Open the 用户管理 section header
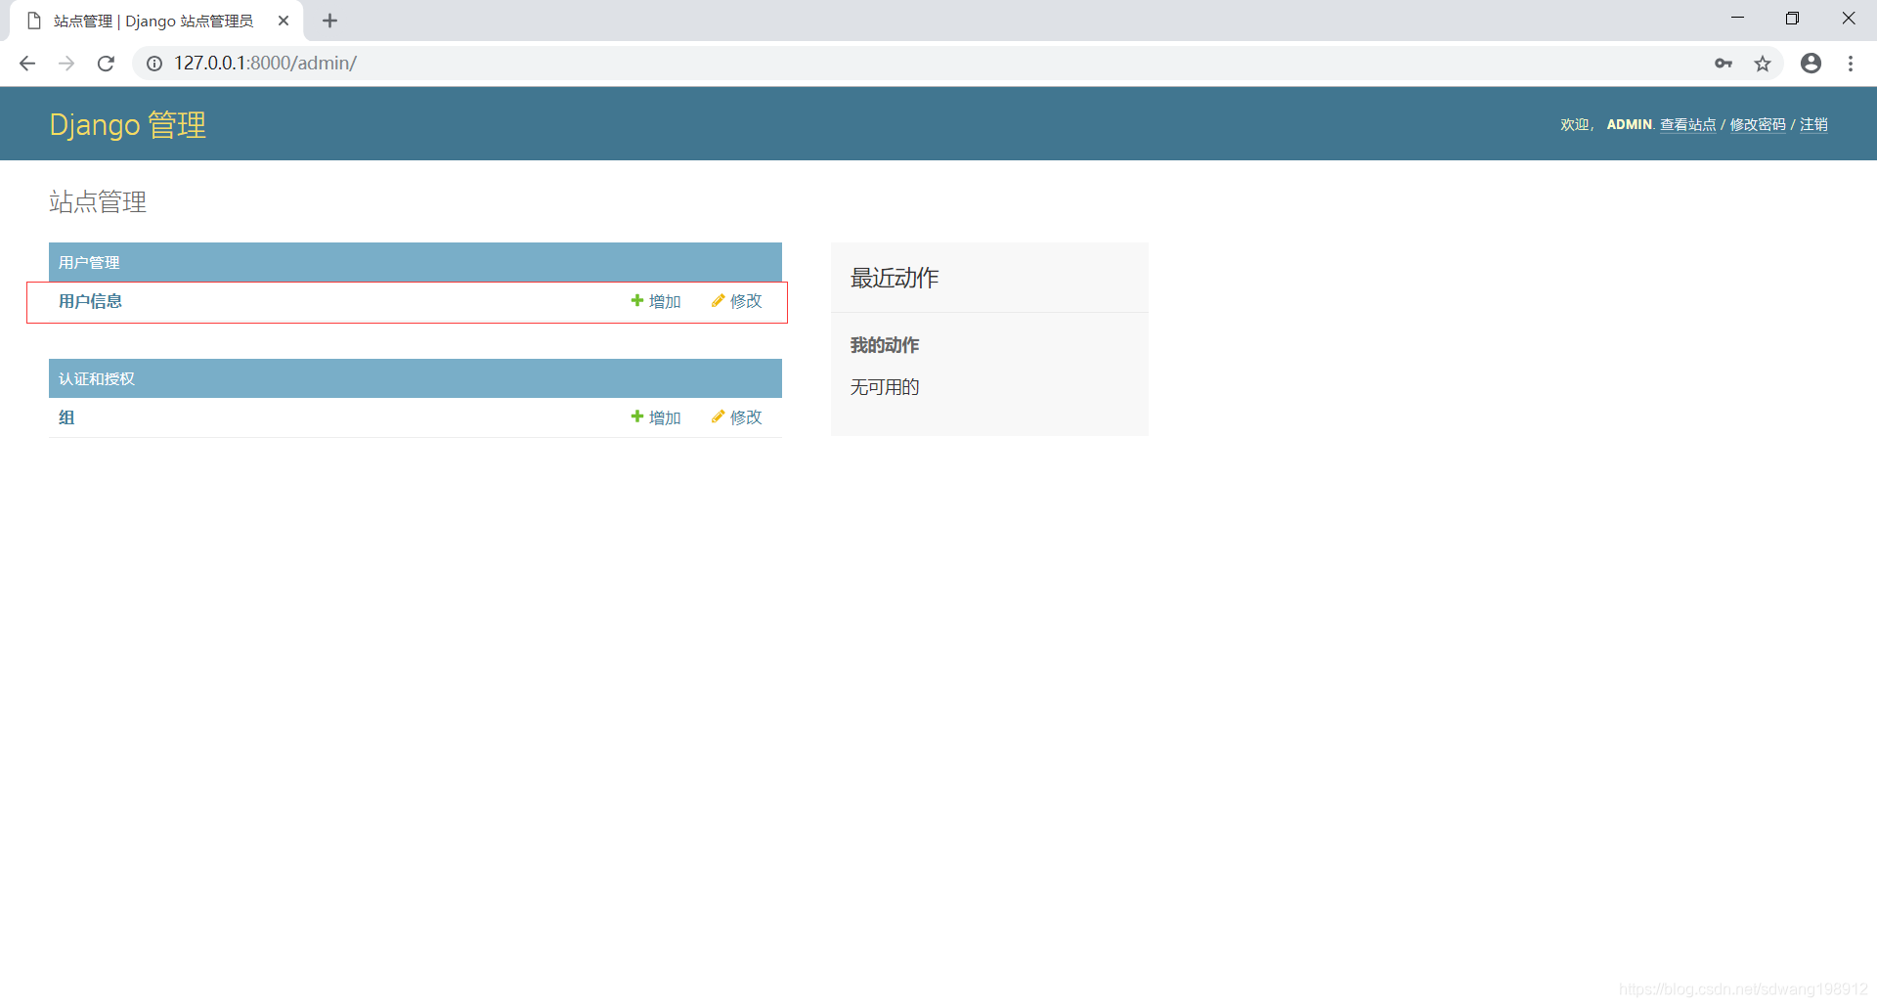Image resolution: width=1877 pixels, height=1007 pixels. 89,262
